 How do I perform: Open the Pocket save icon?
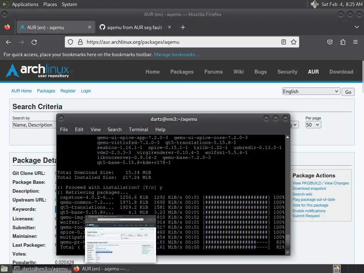pos(330,42)
